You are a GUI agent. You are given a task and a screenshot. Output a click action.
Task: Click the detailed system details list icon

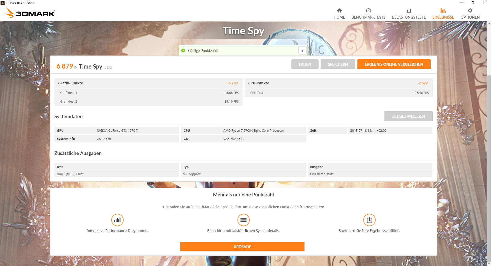244,220
